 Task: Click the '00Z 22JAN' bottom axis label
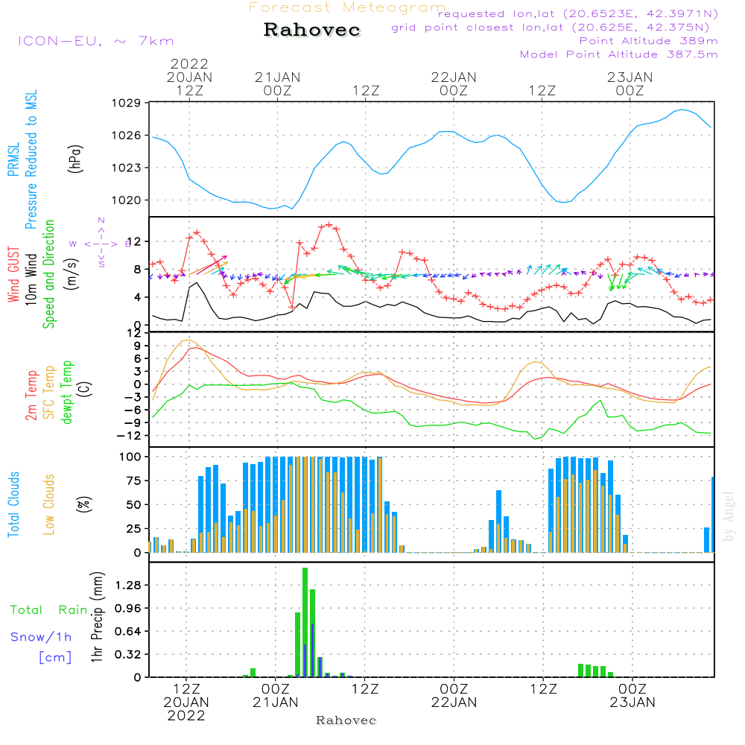click(x=454, y=696)
